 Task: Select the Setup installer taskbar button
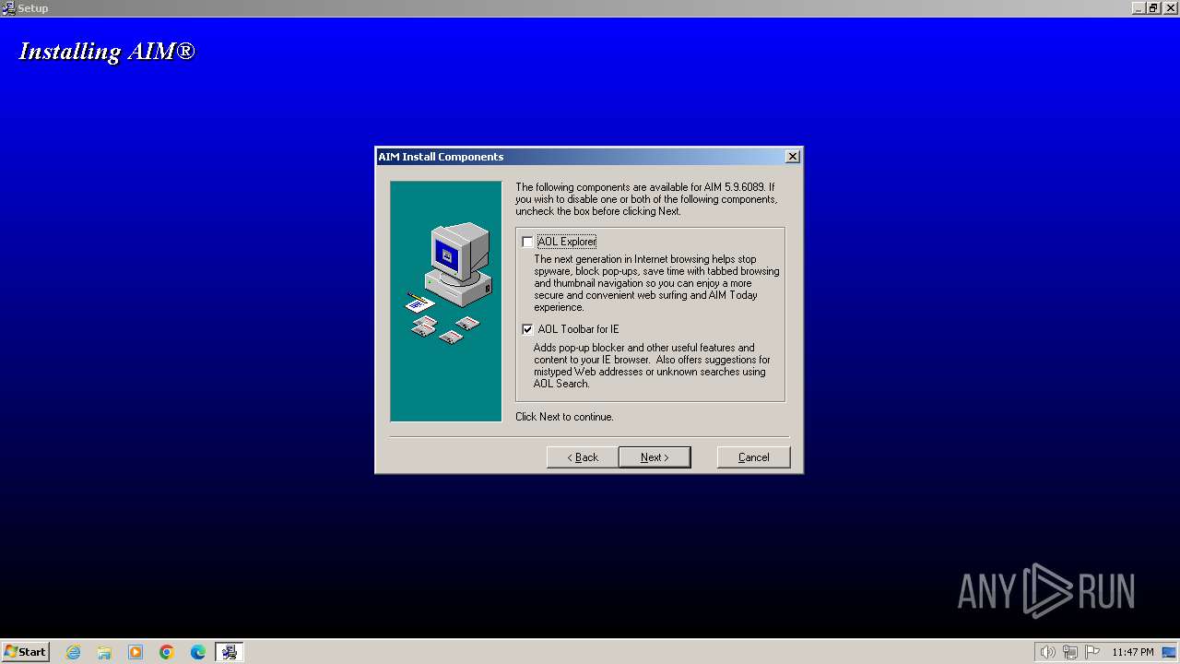(229, 652)
